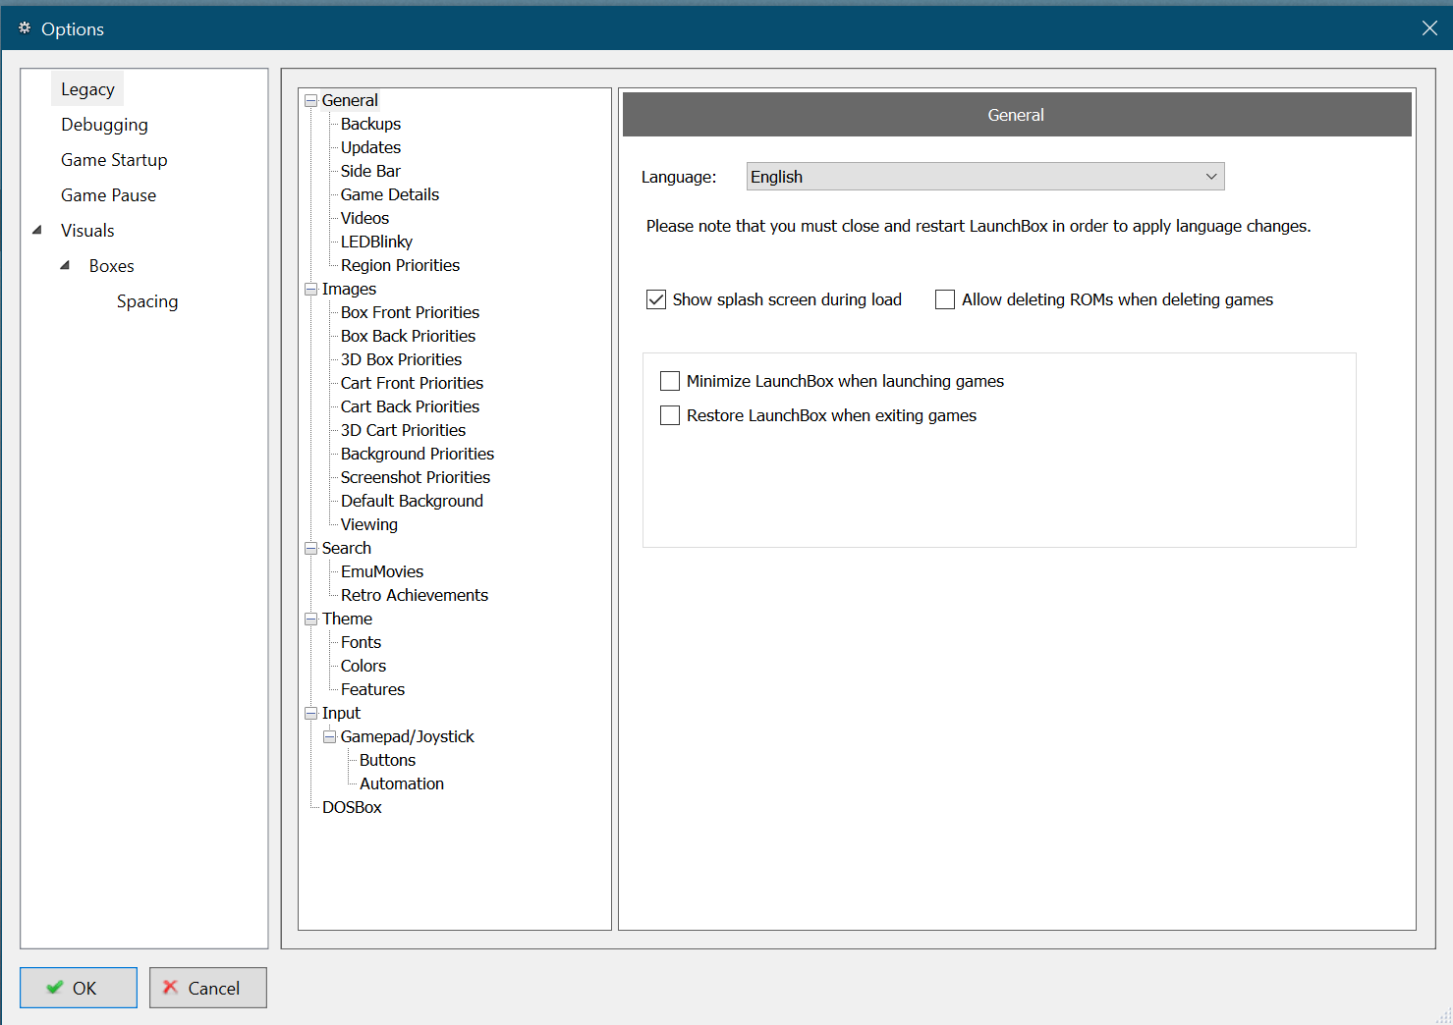Select Viewing in the tree
Image resolution: width=1453 pixels, height=1025 pixels.
click(368, 524)
